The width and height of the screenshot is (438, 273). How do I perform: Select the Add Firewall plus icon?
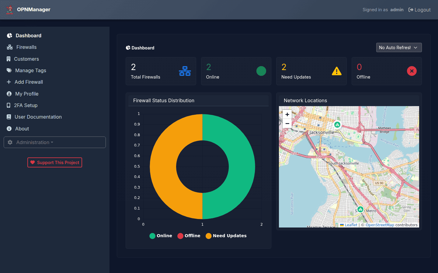(x=9, y=82)
